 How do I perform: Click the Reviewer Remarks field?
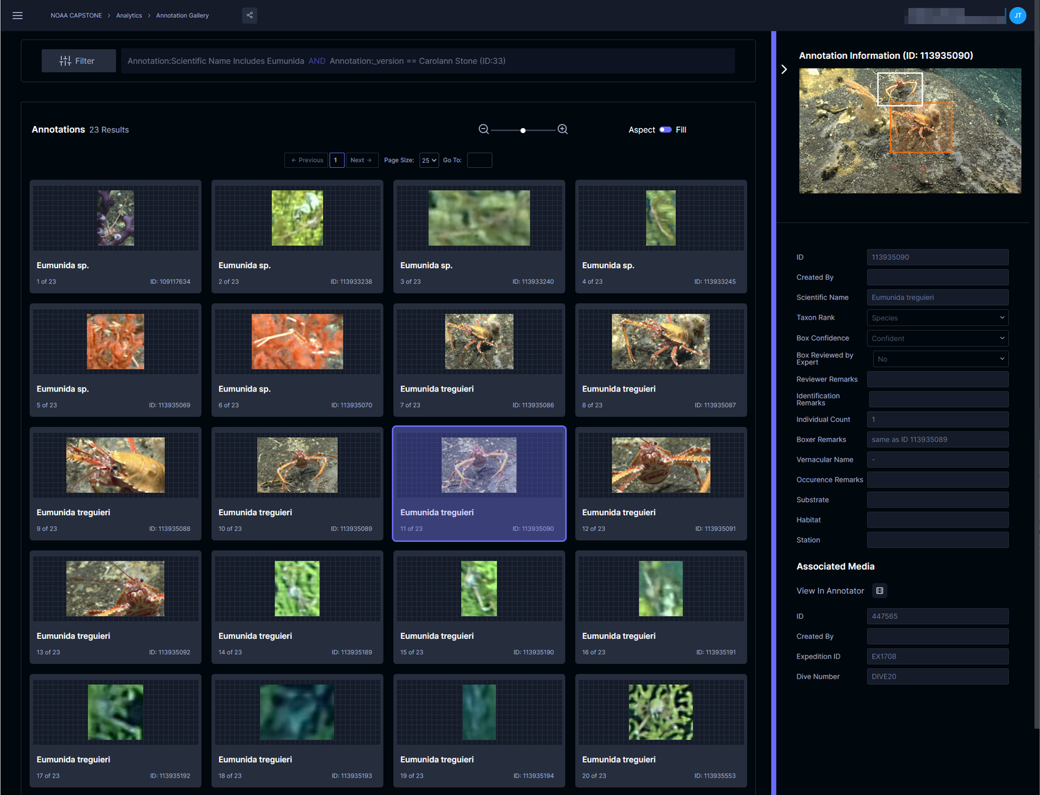[x=937, y=379]
